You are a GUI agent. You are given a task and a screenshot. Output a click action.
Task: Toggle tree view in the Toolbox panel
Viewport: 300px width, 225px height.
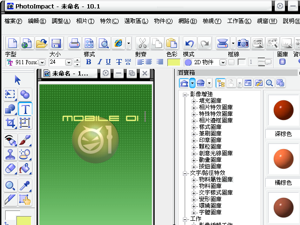click(x=221, y=83)
